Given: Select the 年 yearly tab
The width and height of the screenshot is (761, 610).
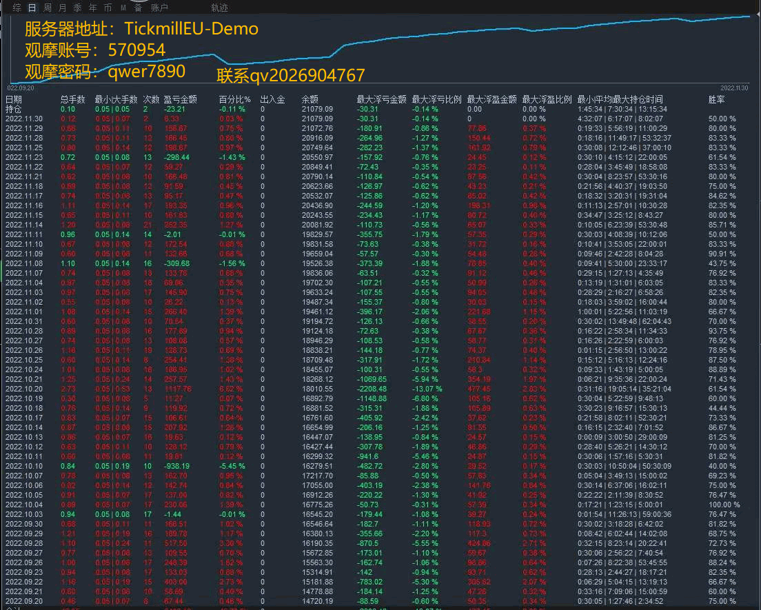Looking at the screenshot, I should (x=93, y=8).
